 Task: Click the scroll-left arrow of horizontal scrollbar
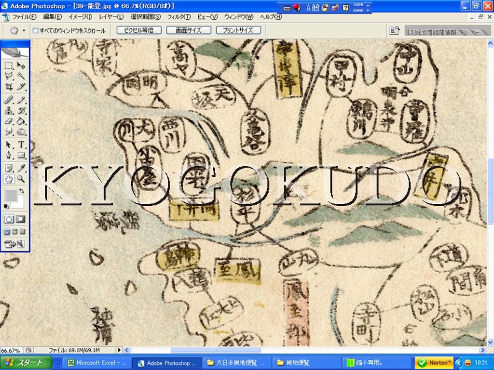tap(127, 350)
